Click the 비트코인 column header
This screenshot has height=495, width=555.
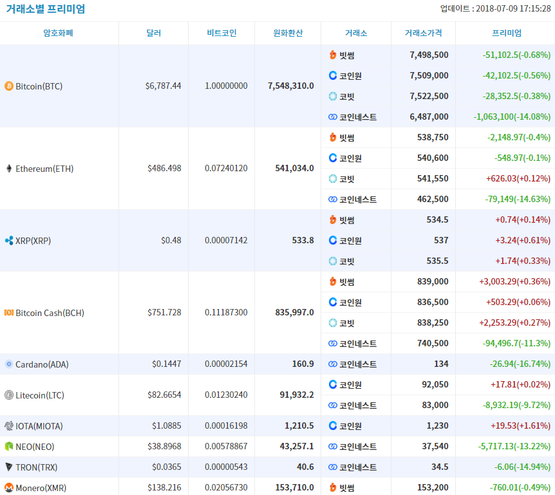pos(221,33)
